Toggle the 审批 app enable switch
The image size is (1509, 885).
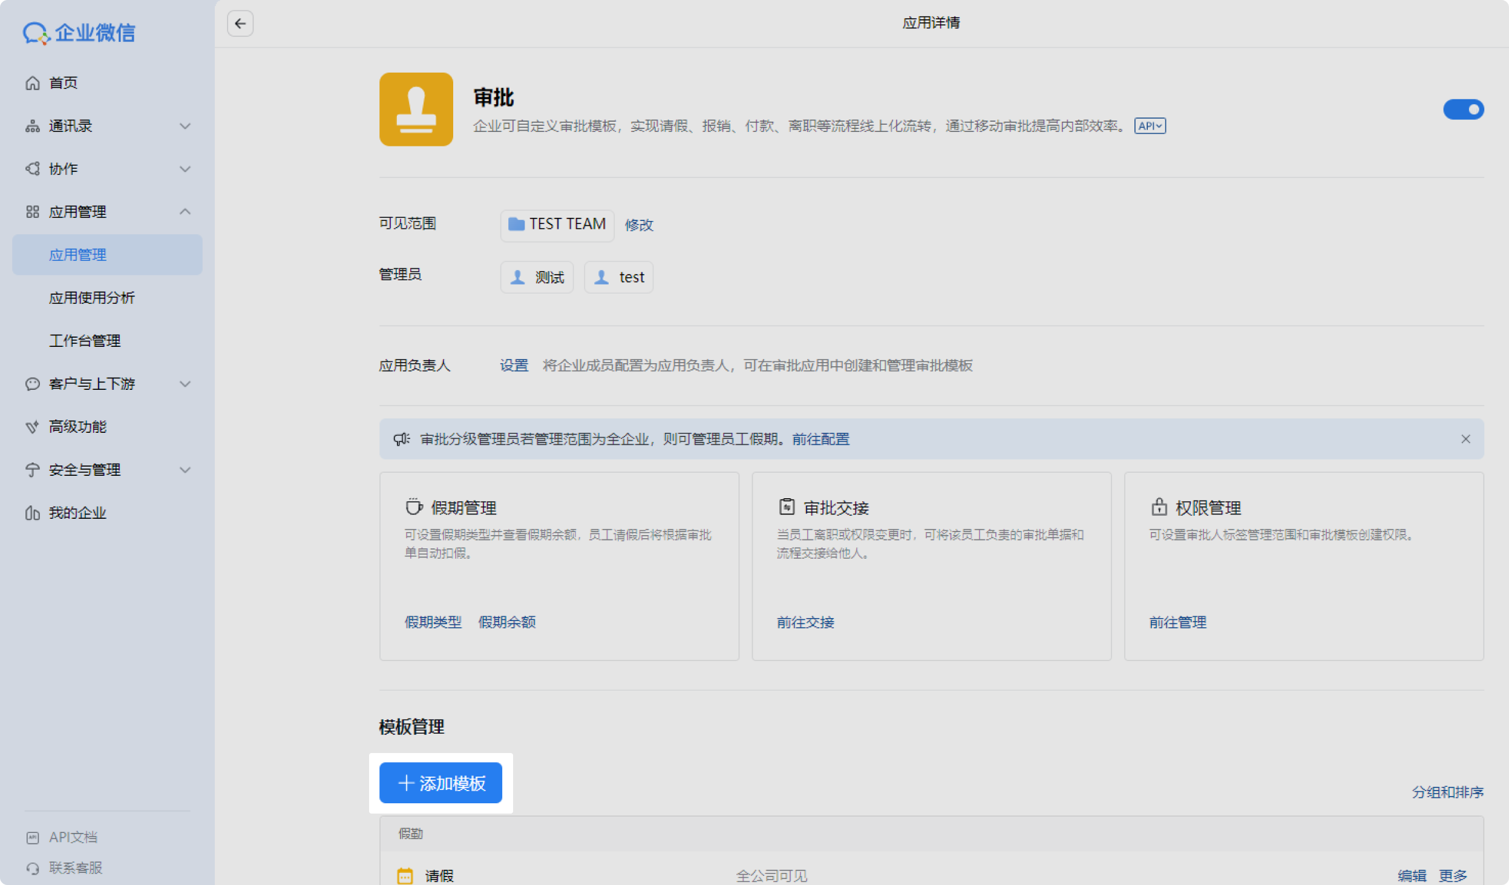coord(1462,110)
